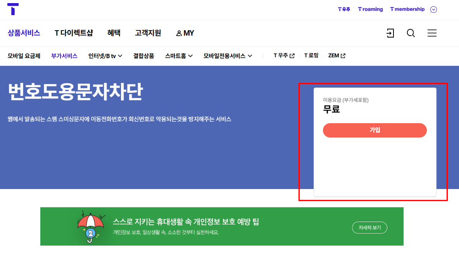Open ZEM via its external link icon
This screenshot has width=459, height=270.
[343, 55]
